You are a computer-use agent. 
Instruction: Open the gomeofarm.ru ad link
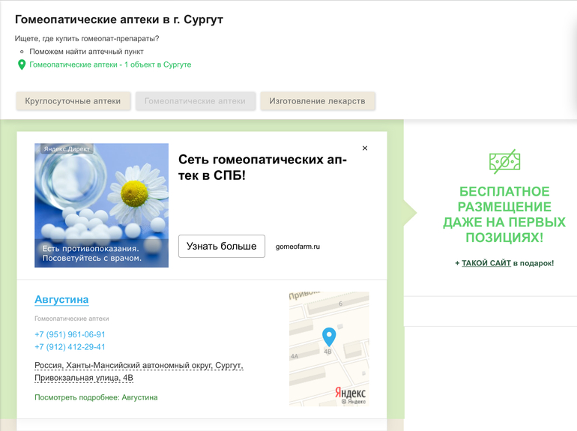click(297, 247)
